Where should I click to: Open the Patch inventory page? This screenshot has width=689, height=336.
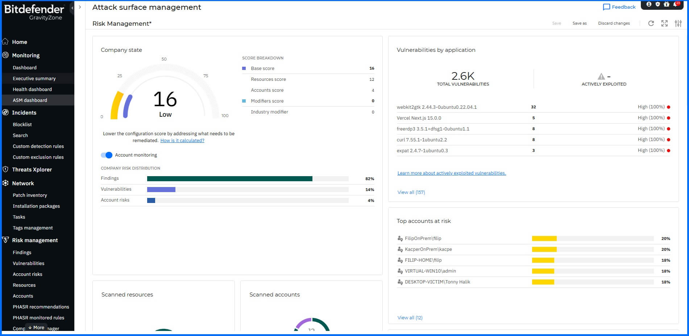point(30,195)
